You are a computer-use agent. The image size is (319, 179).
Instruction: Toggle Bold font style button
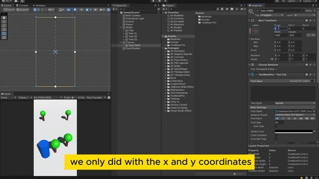click(277, 118)
